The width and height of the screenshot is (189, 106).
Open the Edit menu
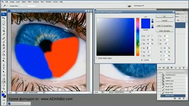point(6,2)
